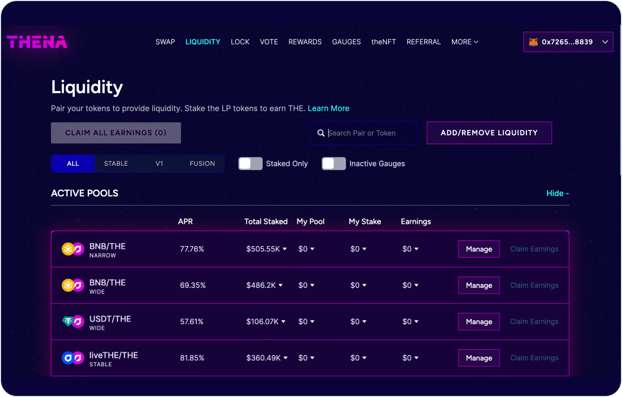Click BNB/THE NARROW token pair icon
This screenshot has height=397, width=622.
pyautogui.click(x=73, y=249)
